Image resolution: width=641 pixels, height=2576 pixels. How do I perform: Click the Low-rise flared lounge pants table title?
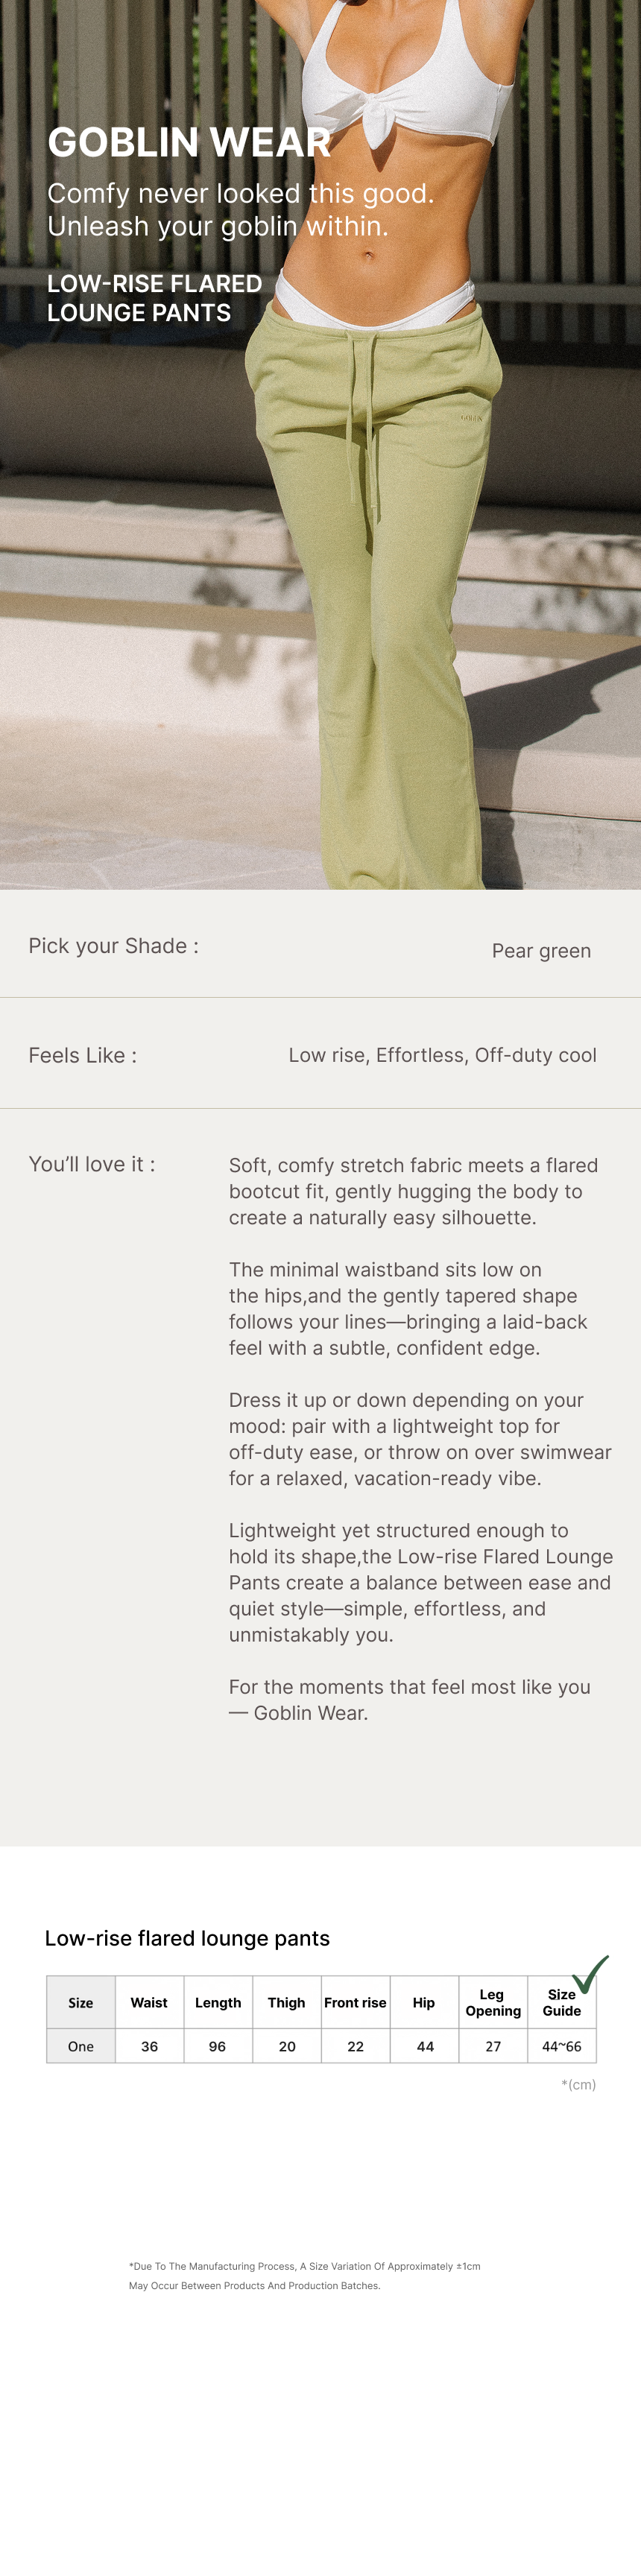pos(187,1938)
